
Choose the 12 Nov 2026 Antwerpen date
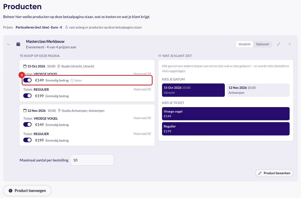258,90
